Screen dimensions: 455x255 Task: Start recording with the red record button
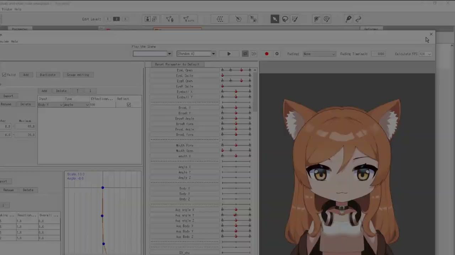(267, 54)
